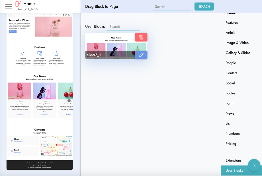Click the Twitter icon in preview header
The width and height of the screenshot is (262, 176).
[x=66, y=15]
